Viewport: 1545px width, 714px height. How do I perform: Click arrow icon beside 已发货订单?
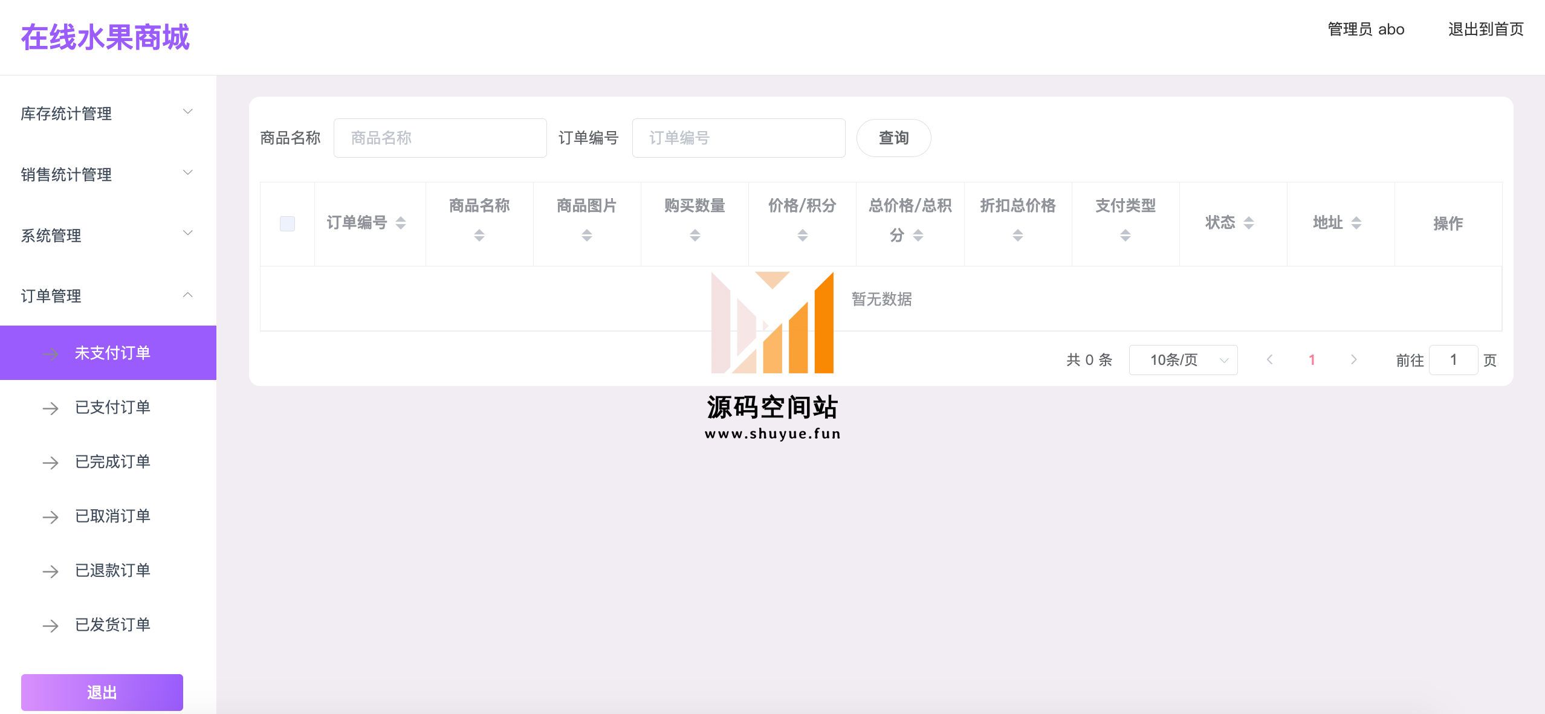(x=51, y=626)
